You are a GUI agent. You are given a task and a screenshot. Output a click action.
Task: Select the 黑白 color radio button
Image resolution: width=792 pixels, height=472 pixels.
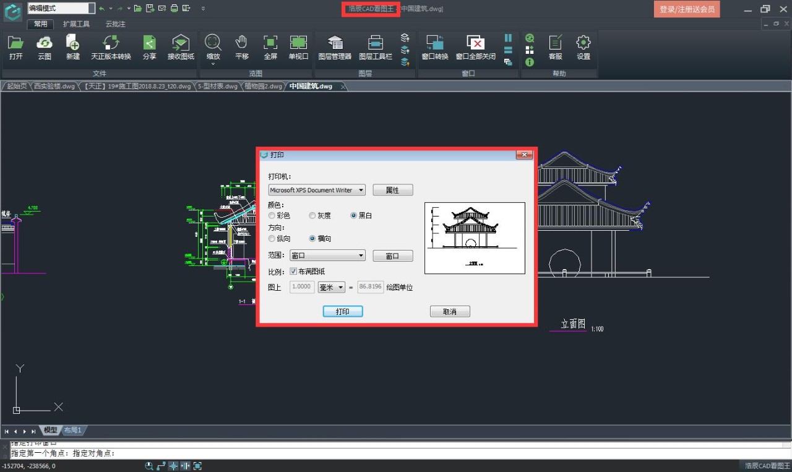click(353, 215)
